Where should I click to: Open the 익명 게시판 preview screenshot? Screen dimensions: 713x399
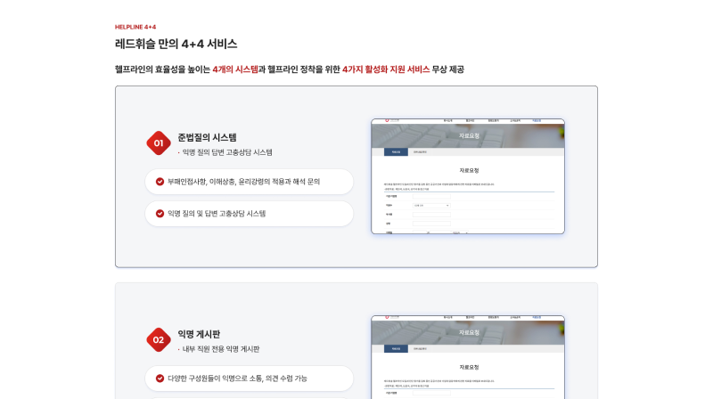468,357
